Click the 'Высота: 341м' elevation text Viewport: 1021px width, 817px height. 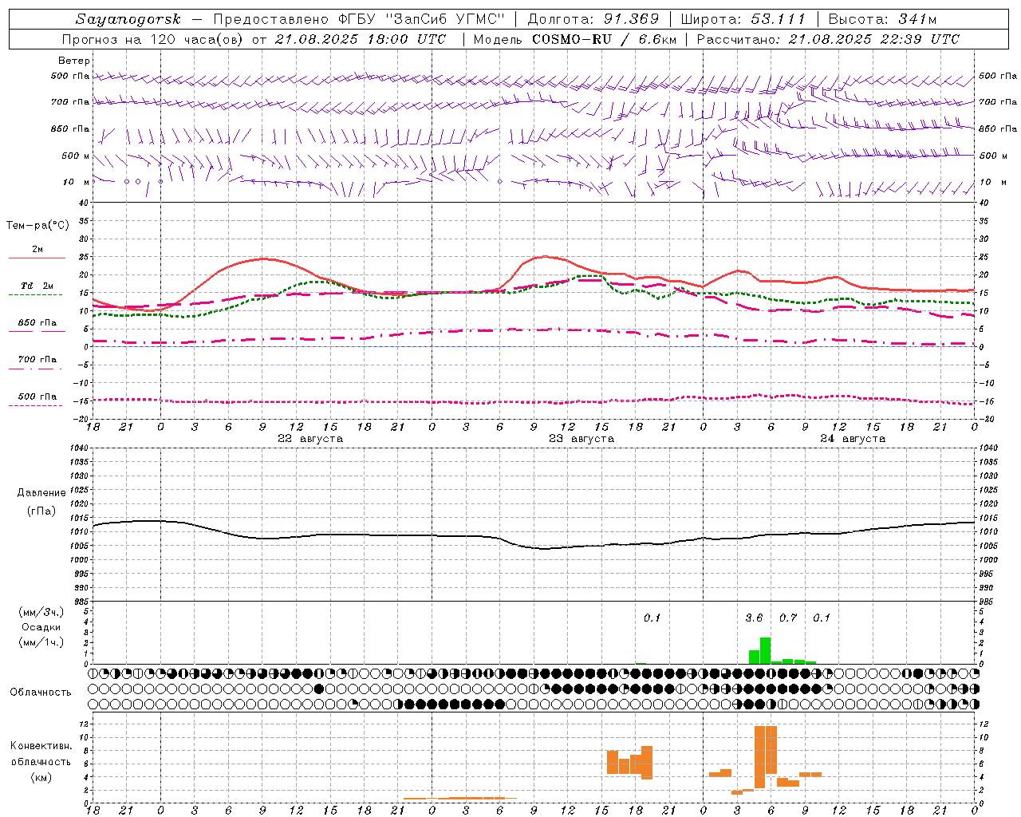[x=882, y=19]
